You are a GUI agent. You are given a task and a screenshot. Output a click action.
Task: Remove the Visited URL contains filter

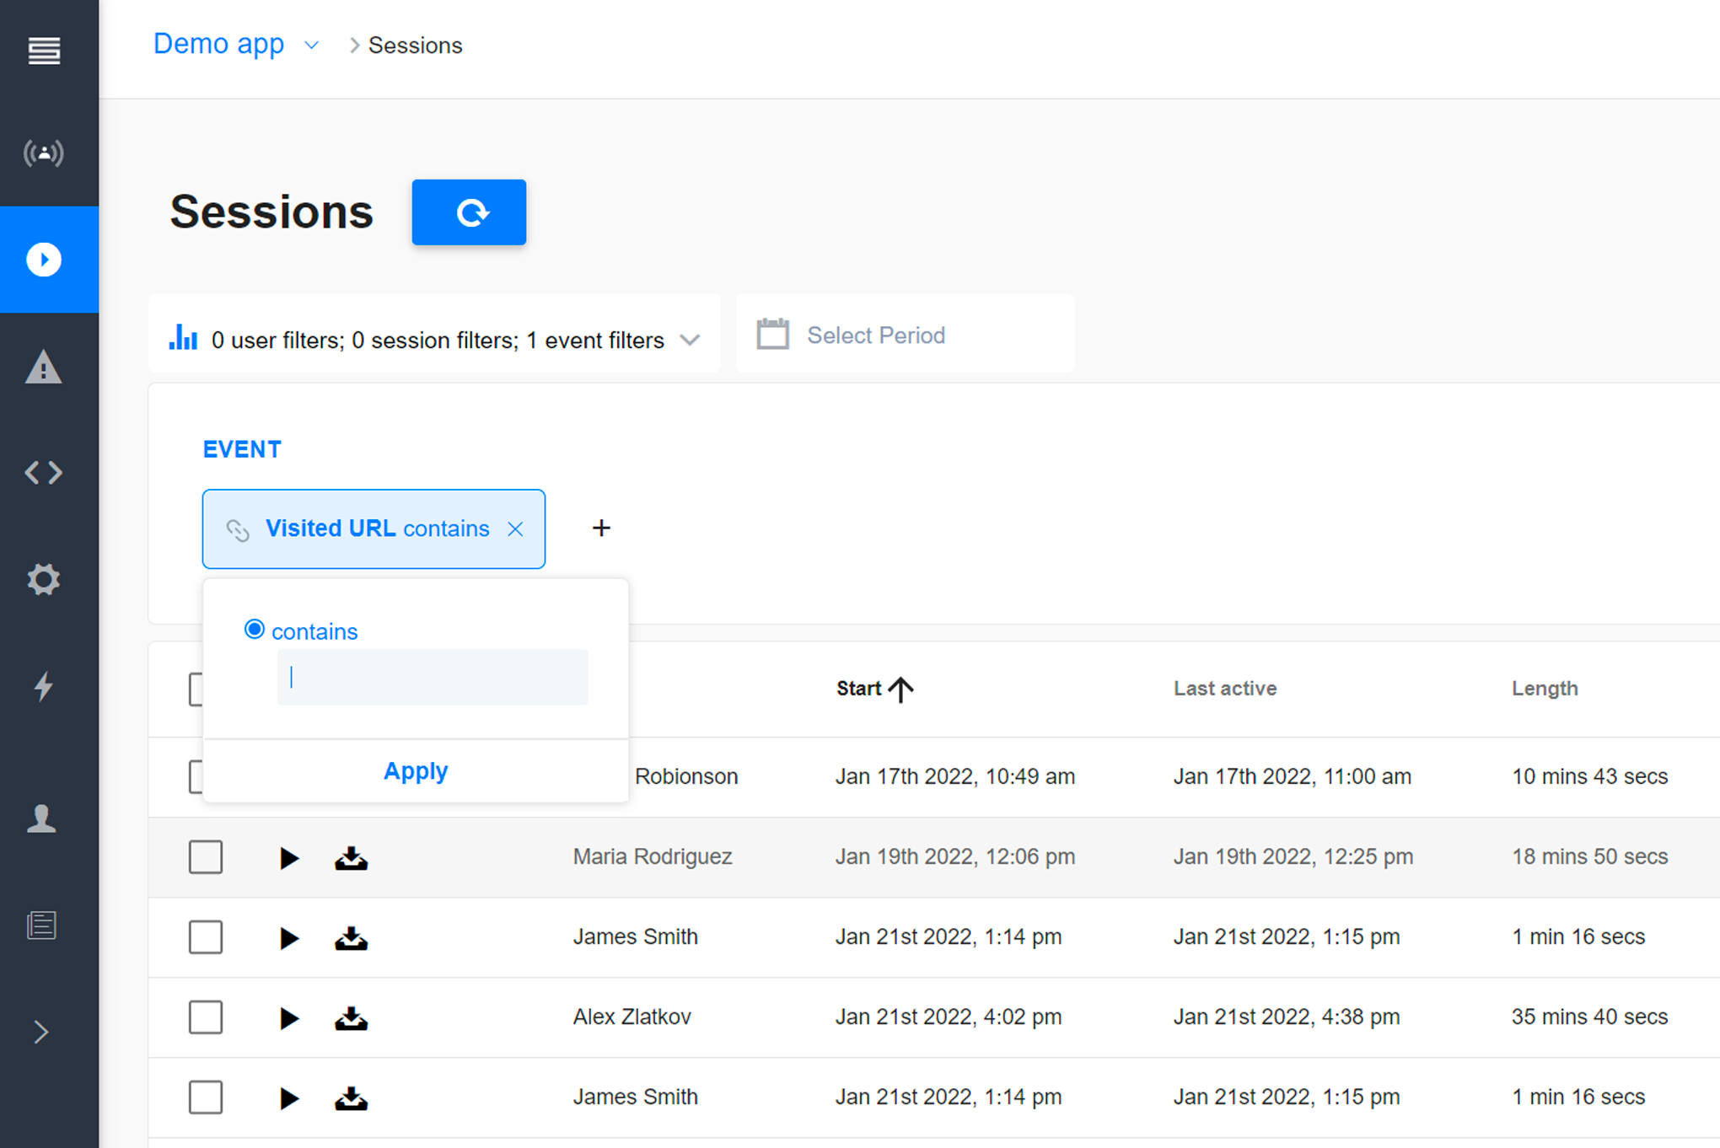[x=515, y=529]
